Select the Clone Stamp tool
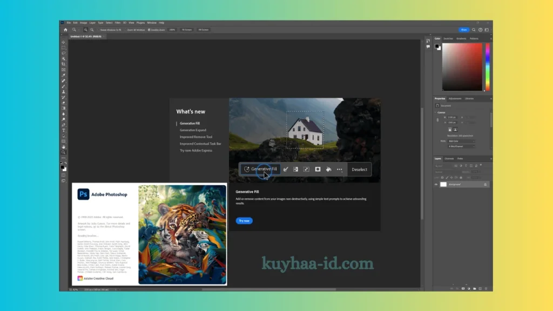Screen dimensions: 553x311 coord(64,92)
